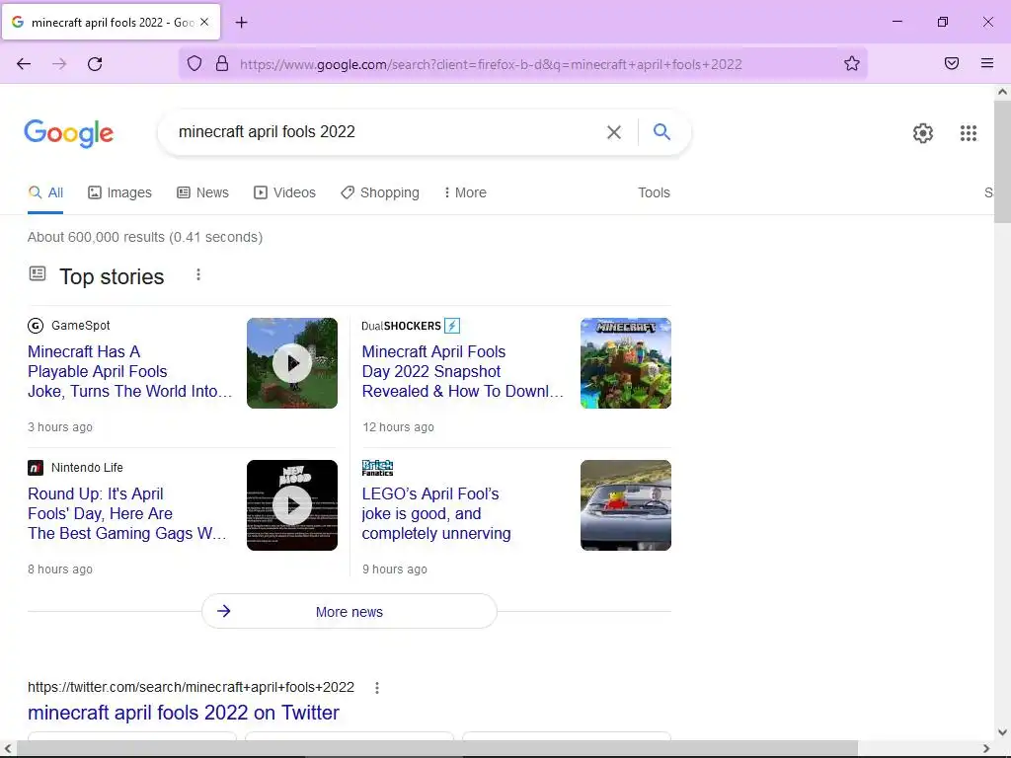The image size is (1011, 758).
Task: Open the DualShockers Minecraft cover thumbnail
Action: point(625,363)
